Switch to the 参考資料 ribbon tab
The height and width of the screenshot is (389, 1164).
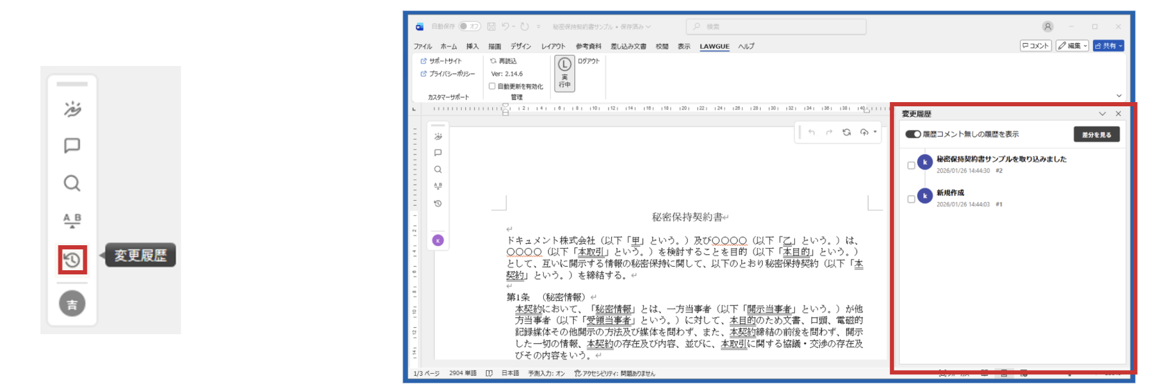588,47
